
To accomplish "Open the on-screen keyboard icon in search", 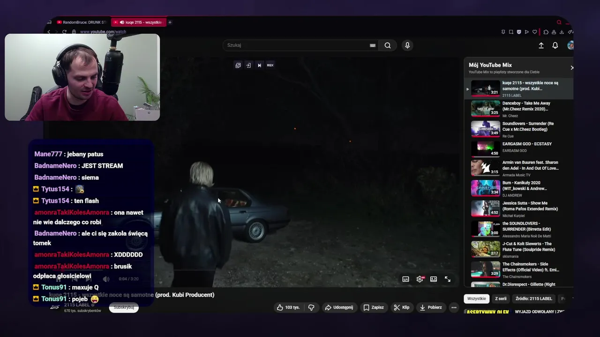I will (x=373, y=45).
